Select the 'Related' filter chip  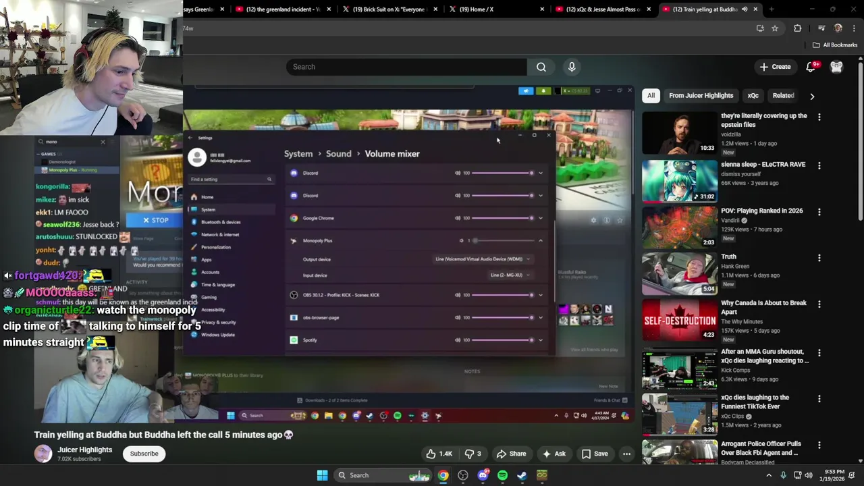tap(783, 96)
